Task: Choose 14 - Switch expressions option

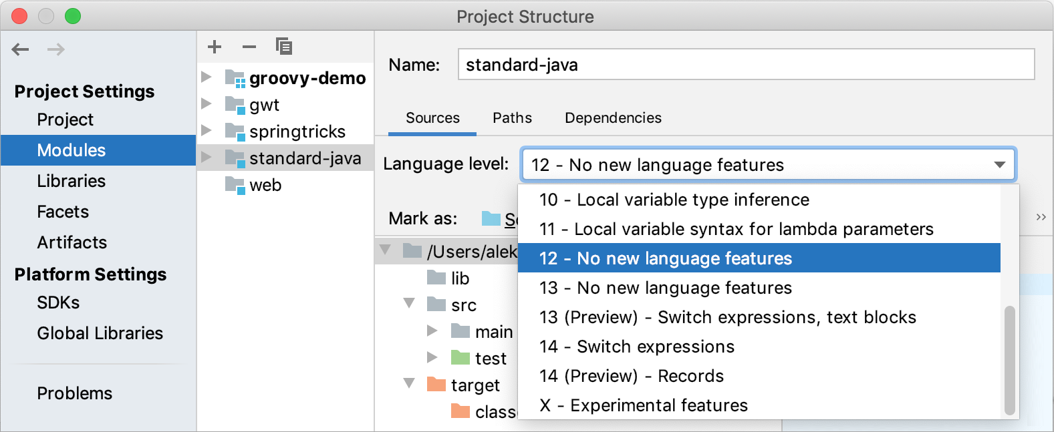Action: tap(760, 347)
